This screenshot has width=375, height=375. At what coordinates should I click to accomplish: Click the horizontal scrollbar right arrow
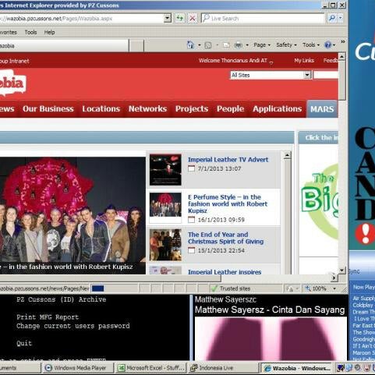click(x=334, y=278)
